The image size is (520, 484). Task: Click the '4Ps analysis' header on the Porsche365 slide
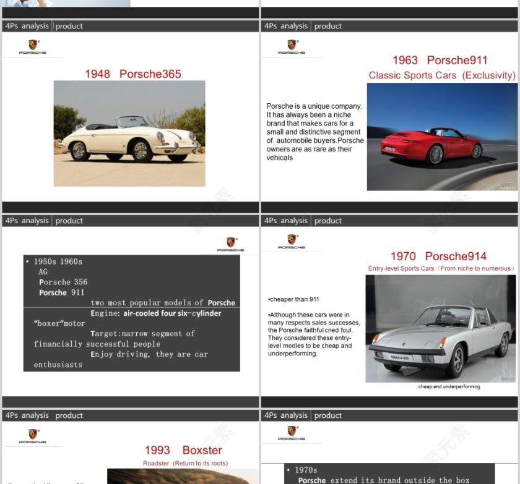click(27, 26)
